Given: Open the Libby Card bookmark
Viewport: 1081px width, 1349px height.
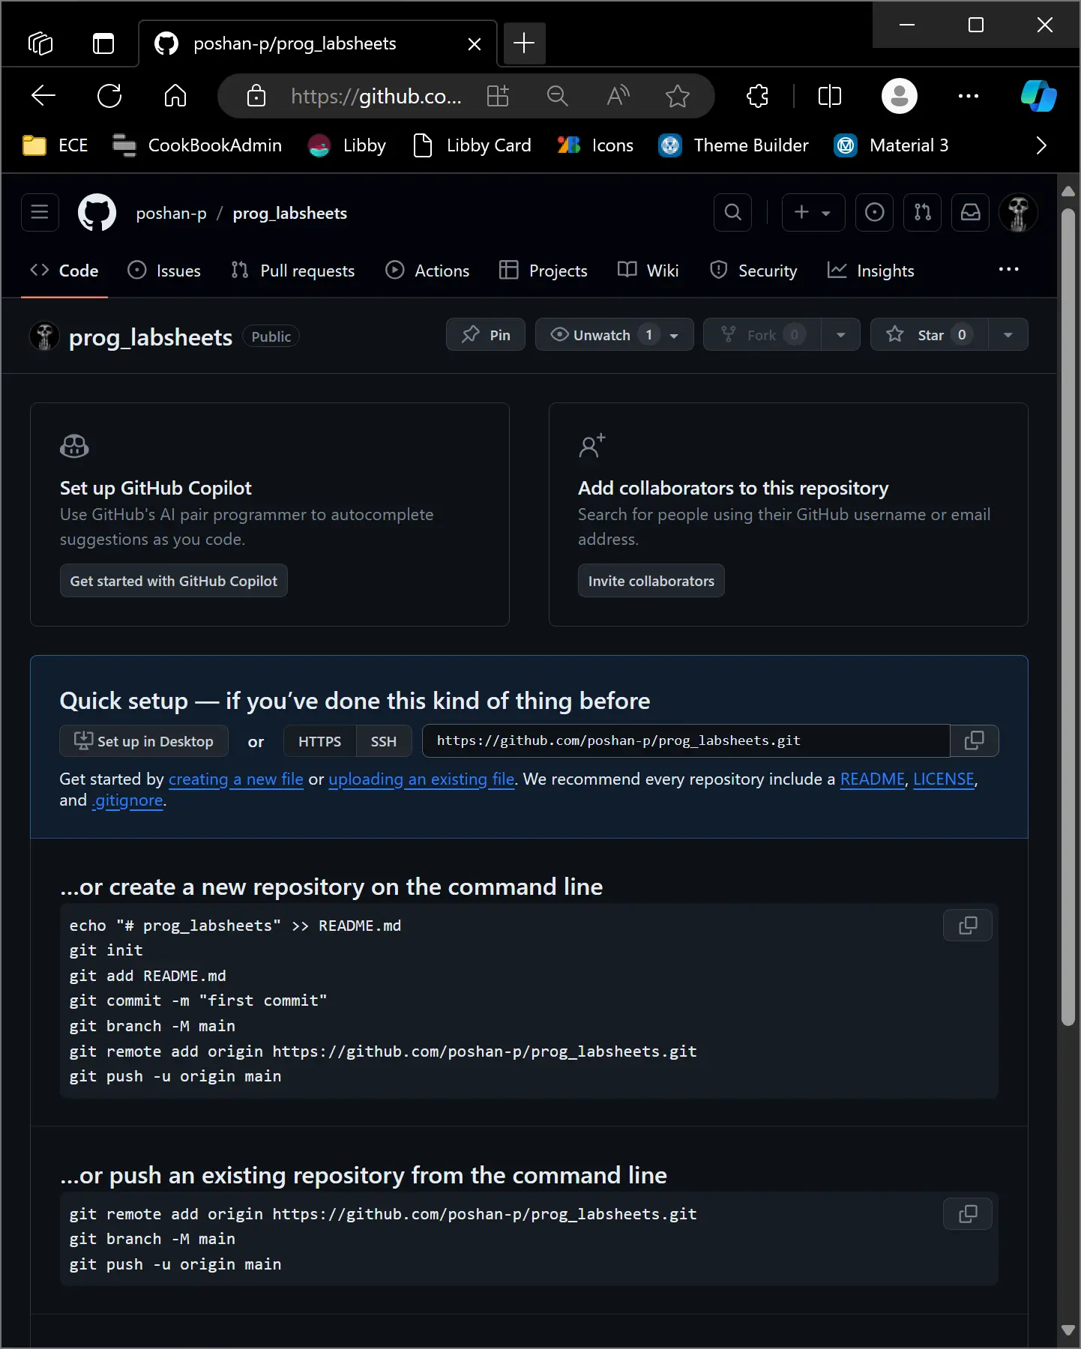Looking at the screenshot, I should (472, 145).
